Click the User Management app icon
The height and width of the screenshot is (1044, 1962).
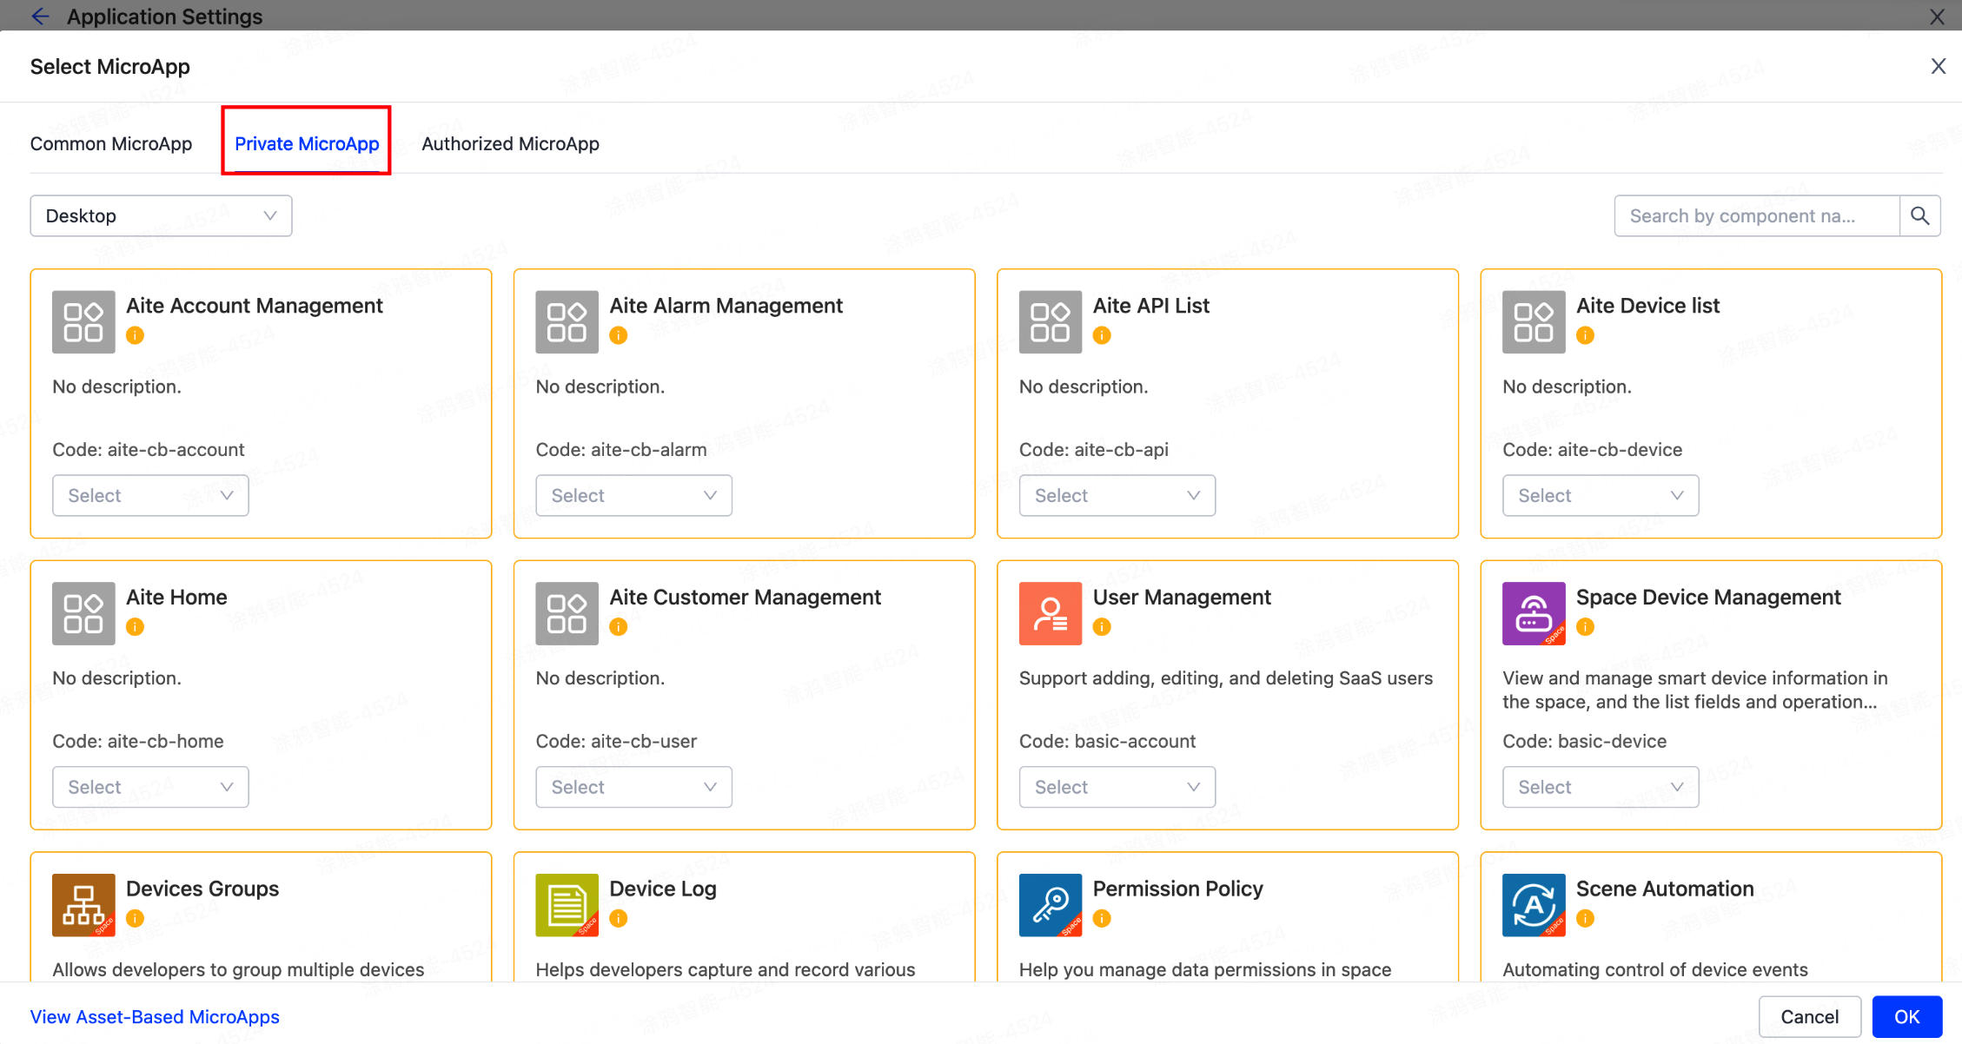tap(1050, 613)
